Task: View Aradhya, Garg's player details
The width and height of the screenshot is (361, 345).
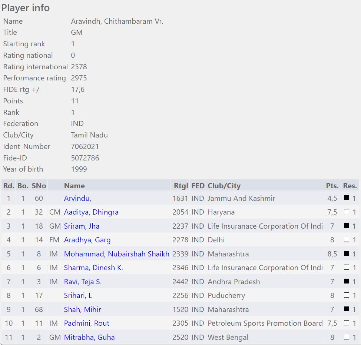Action: [87, 240]
